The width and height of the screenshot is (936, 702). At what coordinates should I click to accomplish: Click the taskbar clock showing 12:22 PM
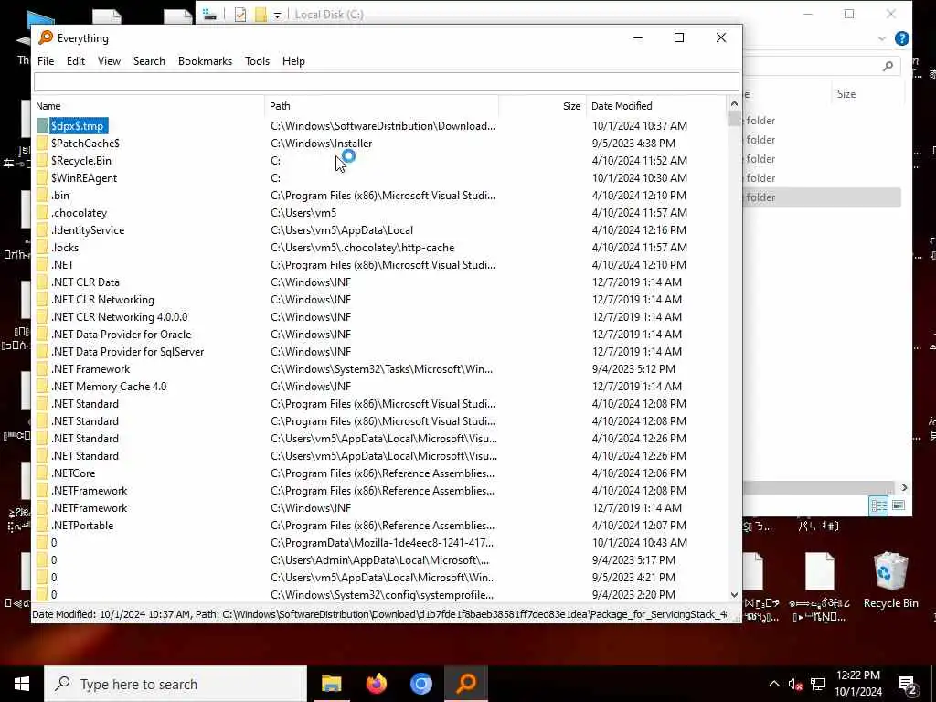857,684
